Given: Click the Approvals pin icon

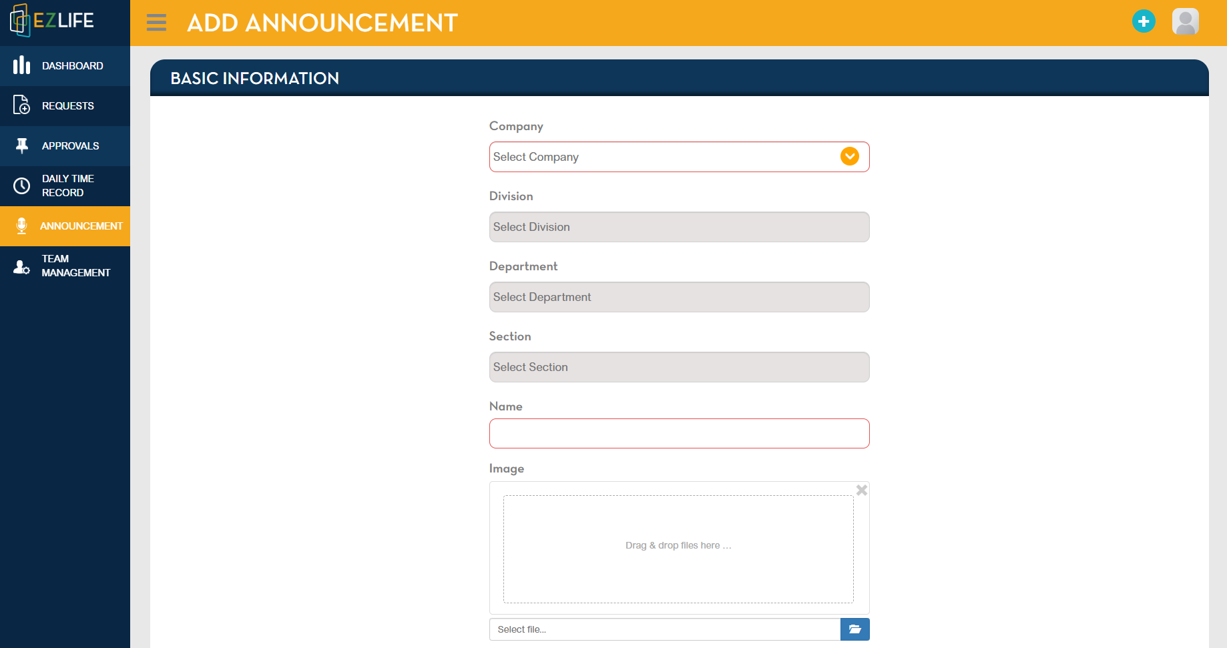Looking at the screenshot, I should [x=22, y=145].
